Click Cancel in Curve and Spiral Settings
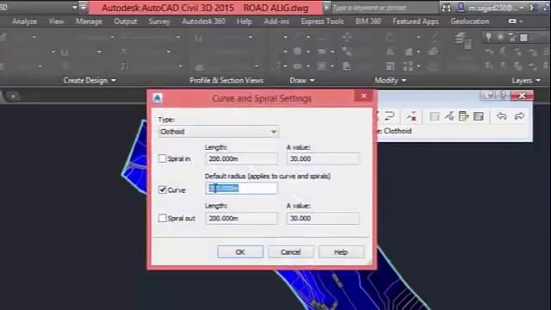This screenshot has width=551, height=310. click(x=291, y=252)
